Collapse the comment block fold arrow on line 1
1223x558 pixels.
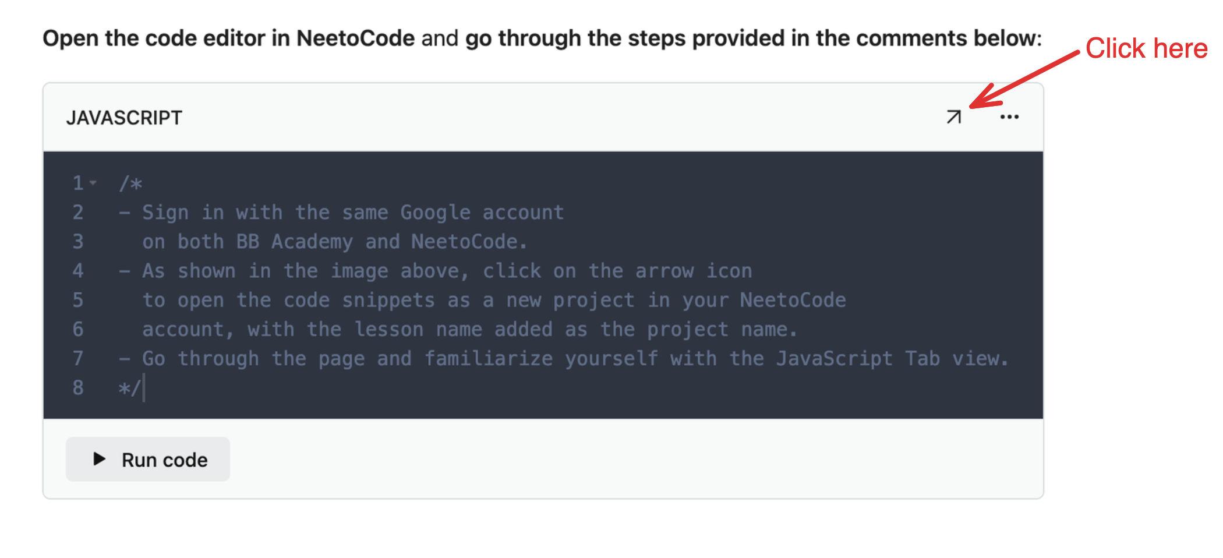(93, 183)
